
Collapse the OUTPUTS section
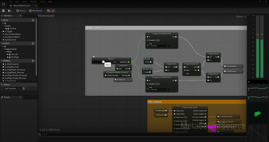2,43
